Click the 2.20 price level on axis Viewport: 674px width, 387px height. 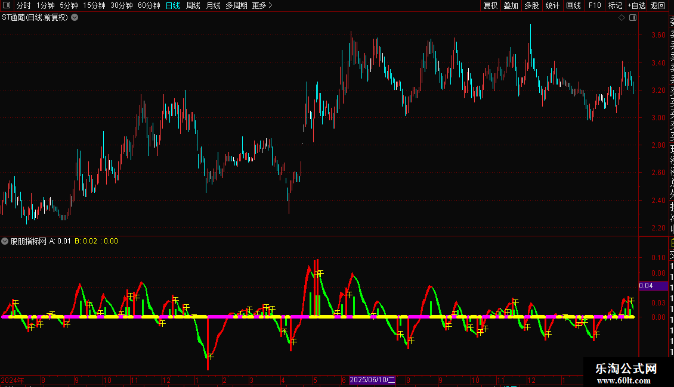[x=658, y=228]
